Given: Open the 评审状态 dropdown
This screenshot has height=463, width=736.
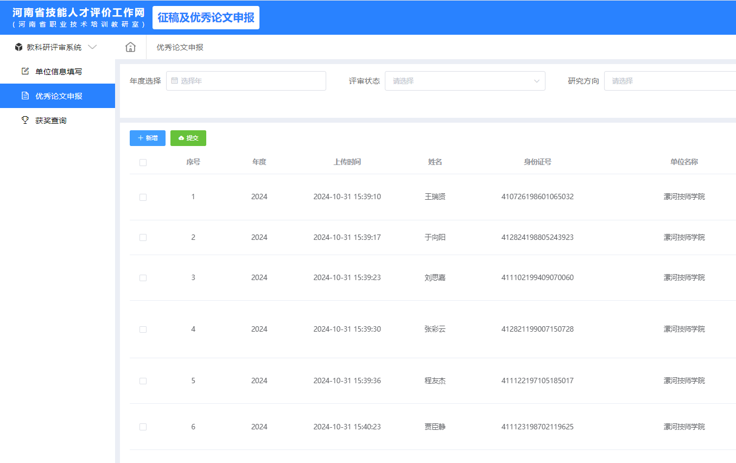Looking at the screenshot, I should [465, 81].
